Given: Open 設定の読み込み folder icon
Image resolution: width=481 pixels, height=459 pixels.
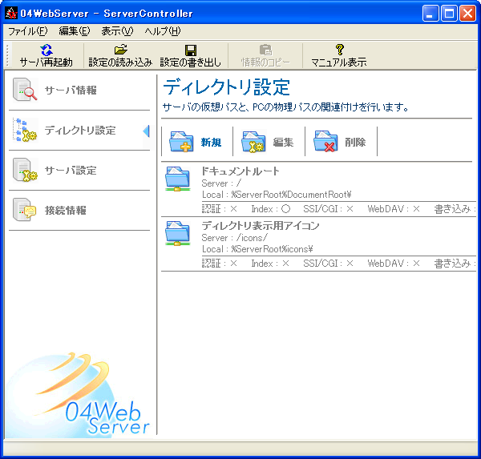Looking at the screenshot, I should 120,50.
